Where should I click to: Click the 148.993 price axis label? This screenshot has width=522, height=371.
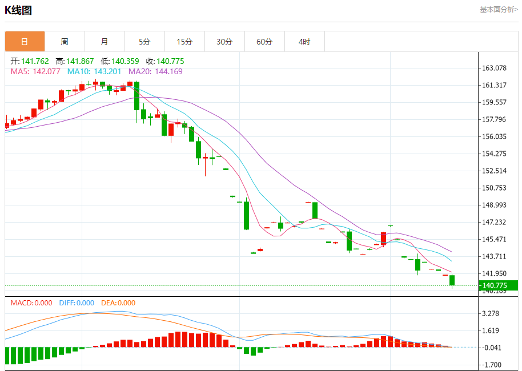pos(495,205)
